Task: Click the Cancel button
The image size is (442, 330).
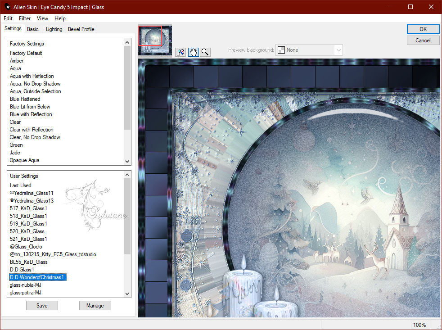Action: click(x=423, y=41)
